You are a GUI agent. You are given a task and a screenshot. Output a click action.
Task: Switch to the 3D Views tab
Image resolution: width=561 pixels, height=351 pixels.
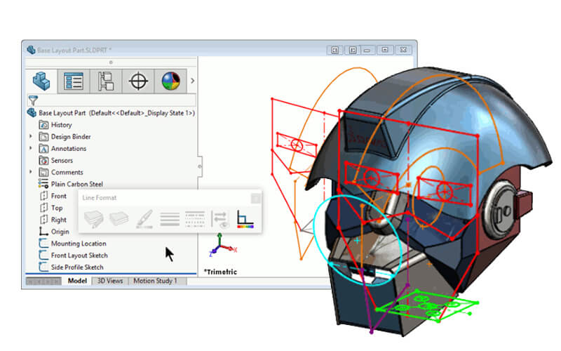pyautogui.click(x=109, y=281)
